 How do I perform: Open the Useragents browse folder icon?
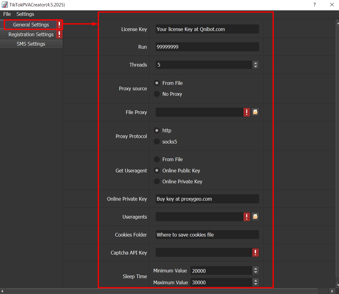(x=255, y=216)
